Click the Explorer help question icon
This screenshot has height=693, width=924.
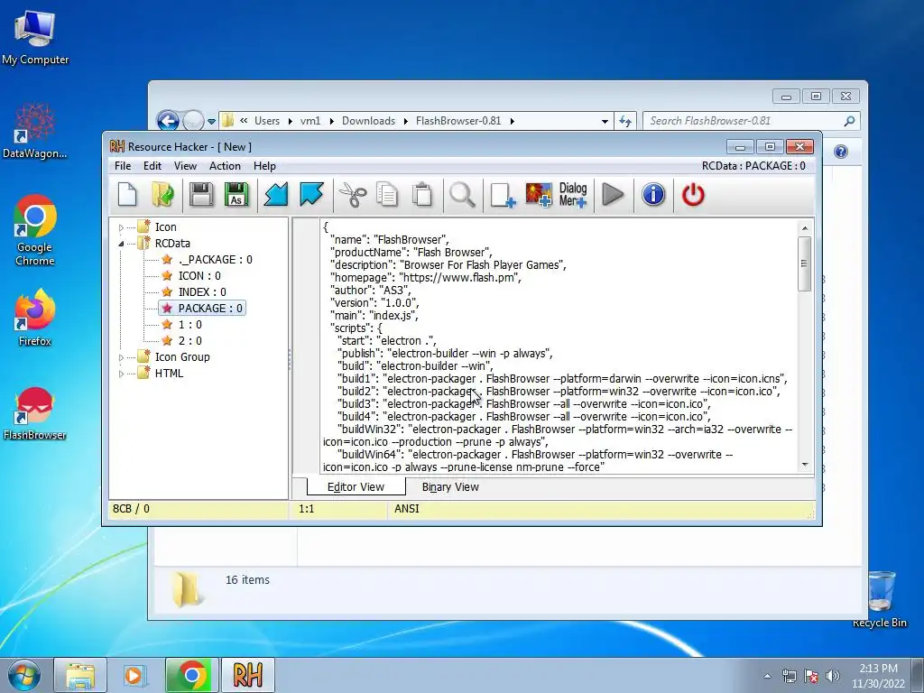pyautogui.click(x=841, y=152)
